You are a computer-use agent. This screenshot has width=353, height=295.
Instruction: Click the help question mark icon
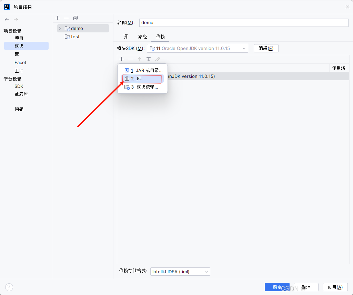point(9,287)
